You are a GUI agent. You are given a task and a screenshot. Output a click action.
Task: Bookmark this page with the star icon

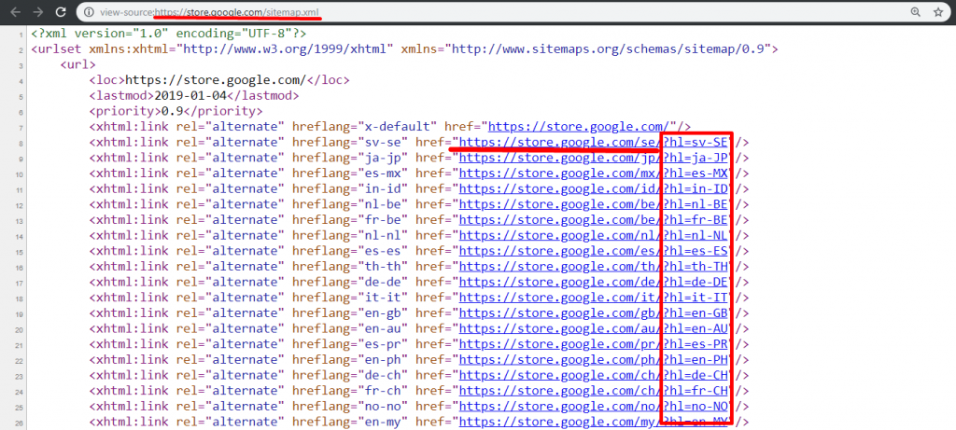click(938, 12)
